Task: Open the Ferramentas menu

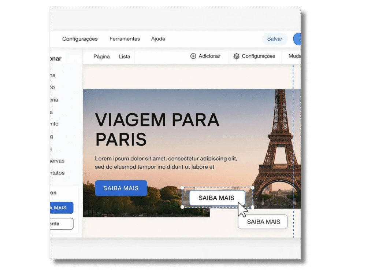Action: tap(125, 39)
